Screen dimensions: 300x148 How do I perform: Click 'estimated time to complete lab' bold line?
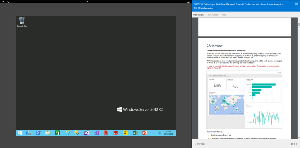pos(226,50)
